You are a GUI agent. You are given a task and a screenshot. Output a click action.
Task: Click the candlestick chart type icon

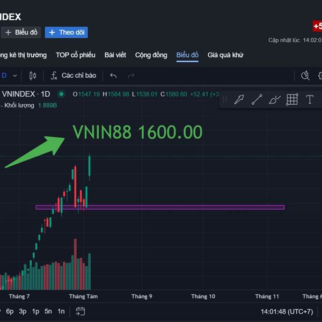coord(33,76)
